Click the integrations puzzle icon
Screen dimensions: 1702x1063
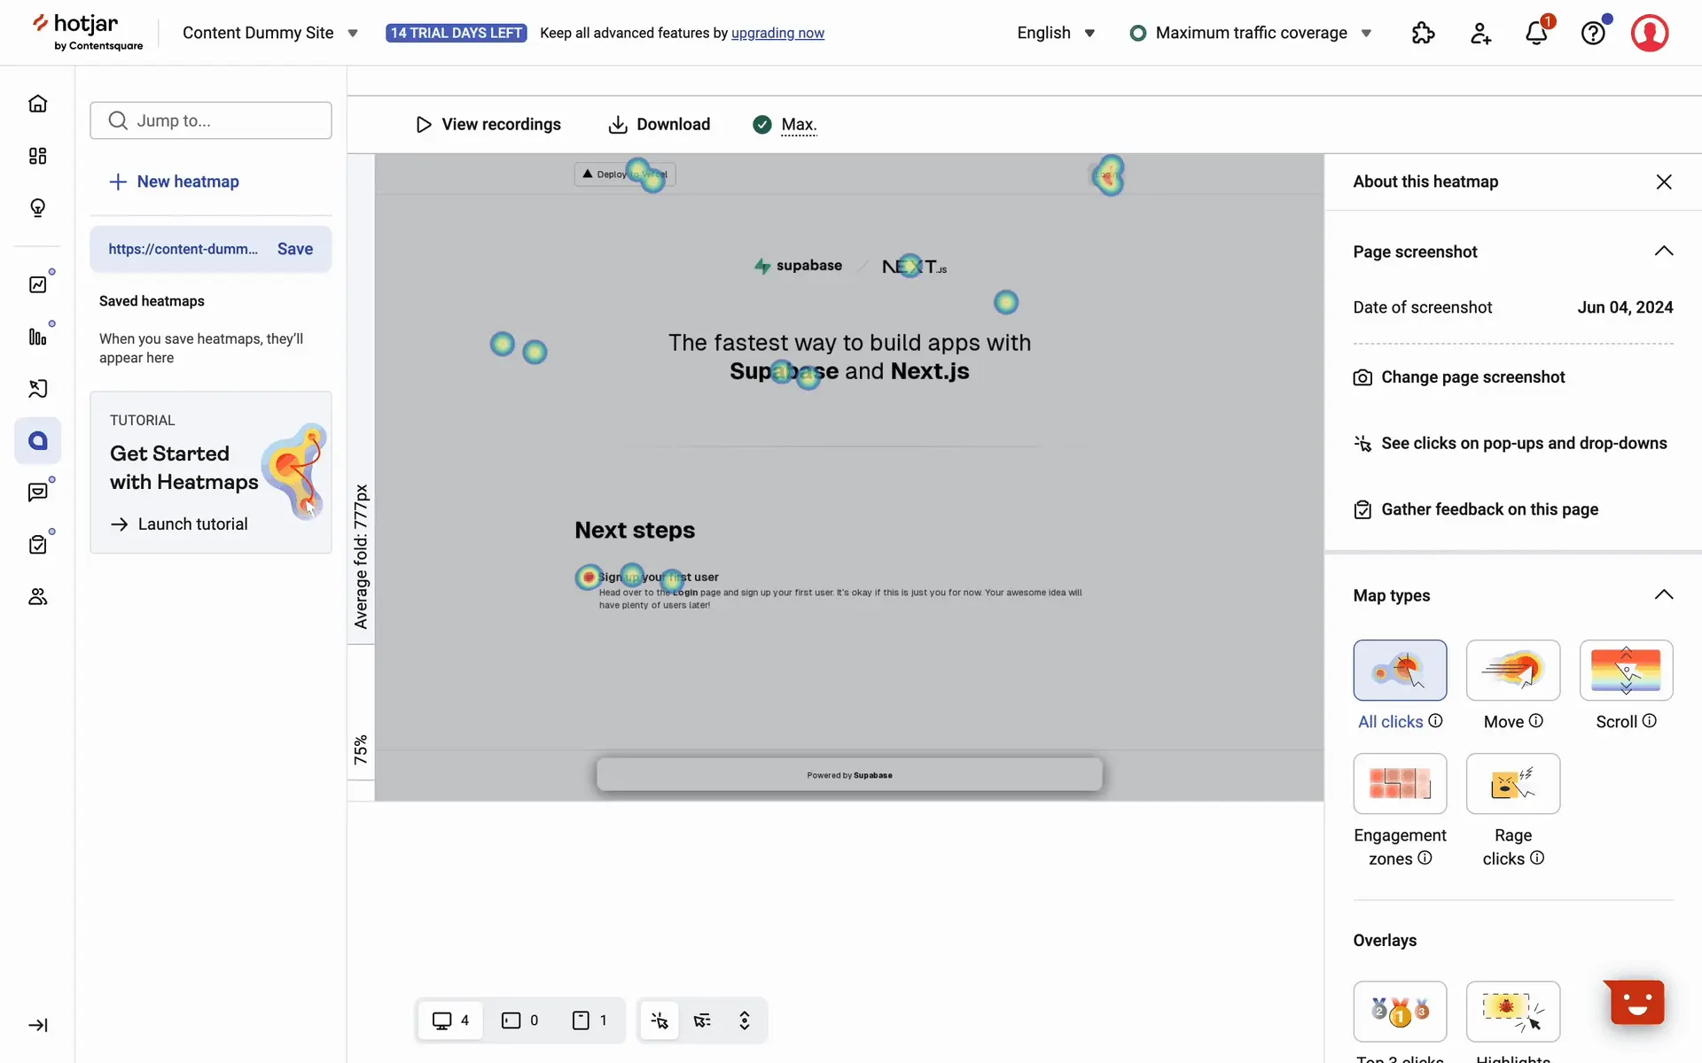pyautogui.click(x=1423, y=34)
